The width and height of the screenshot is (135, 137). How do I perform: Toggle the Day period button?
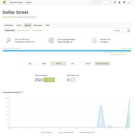click(30, 63)
